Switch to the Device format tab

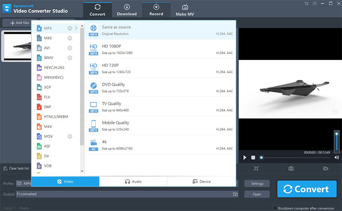point(202,182)
